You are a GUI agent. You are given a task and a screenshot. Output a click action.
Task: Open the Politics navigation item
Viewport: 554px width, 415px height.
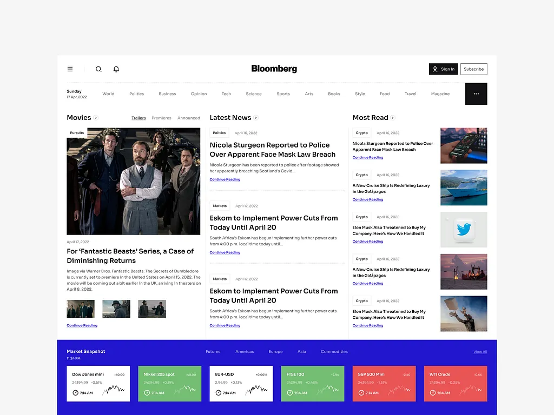click(x=136, y=94)
